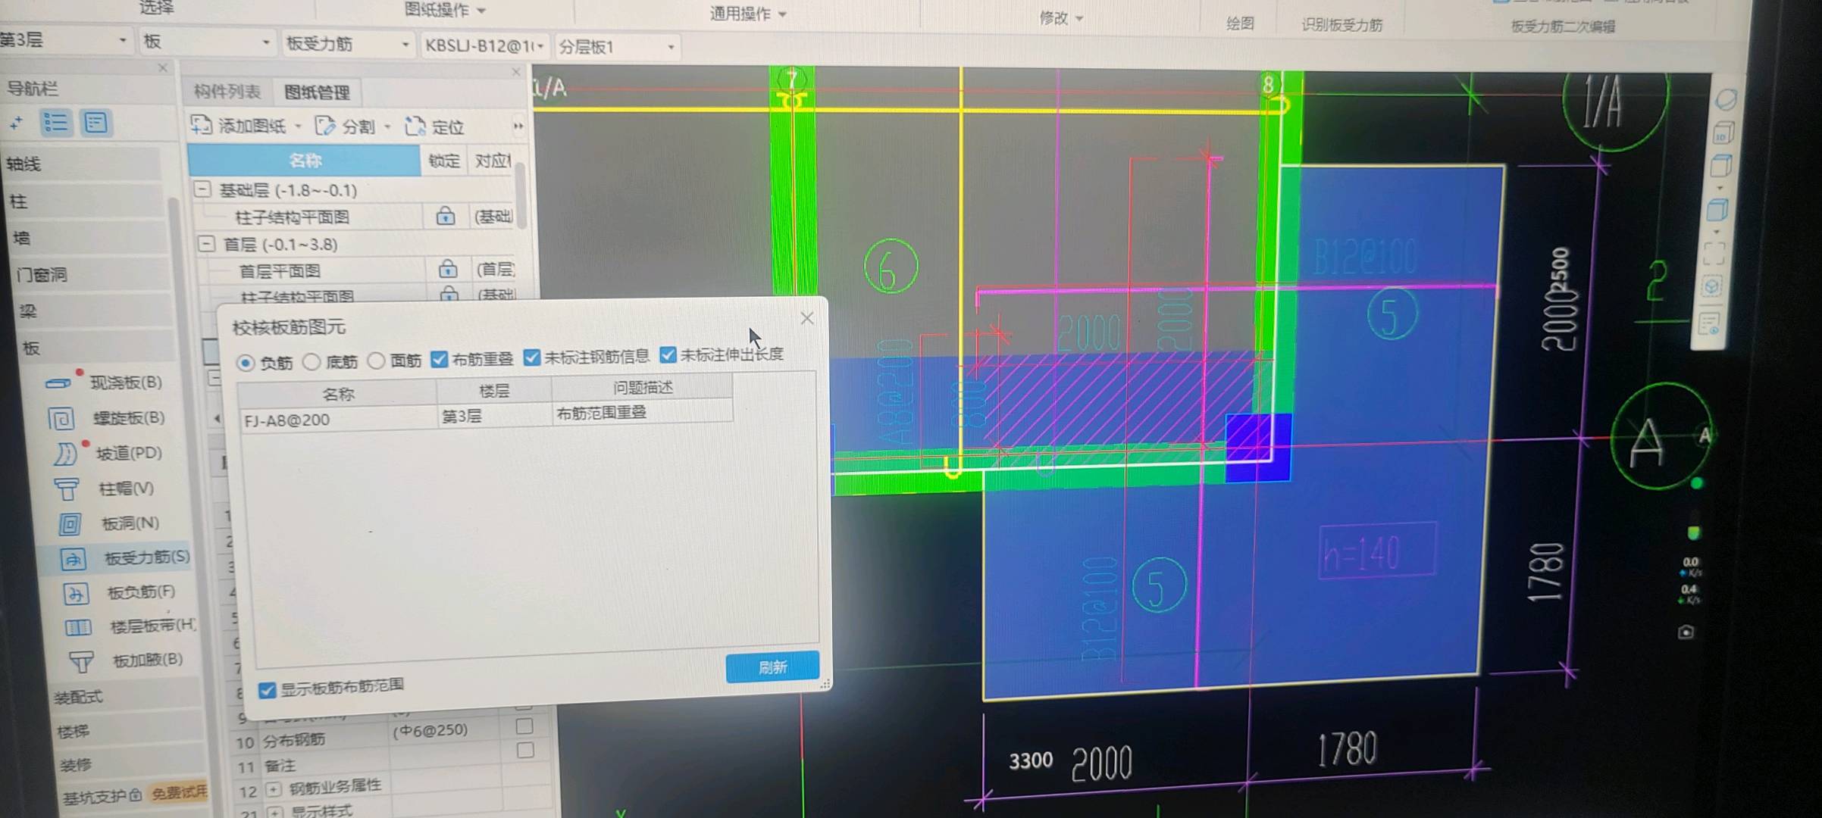Image resolution: width=1822 pixels, height=818 pixels.
Task: Select 板加腋(B) item
Action: (x=126, y=660)
